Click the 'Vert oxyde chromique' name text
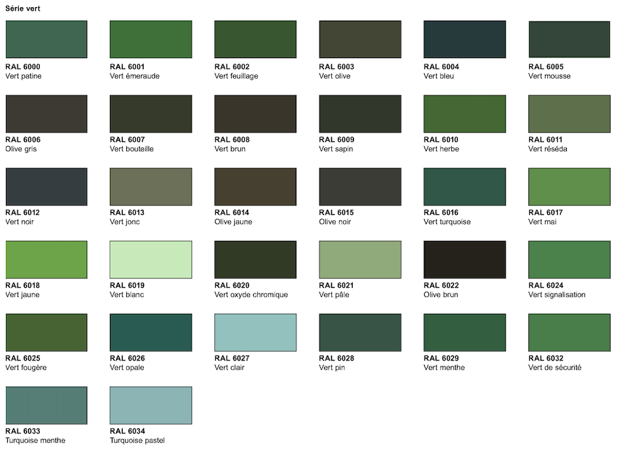 coord(251,294)
